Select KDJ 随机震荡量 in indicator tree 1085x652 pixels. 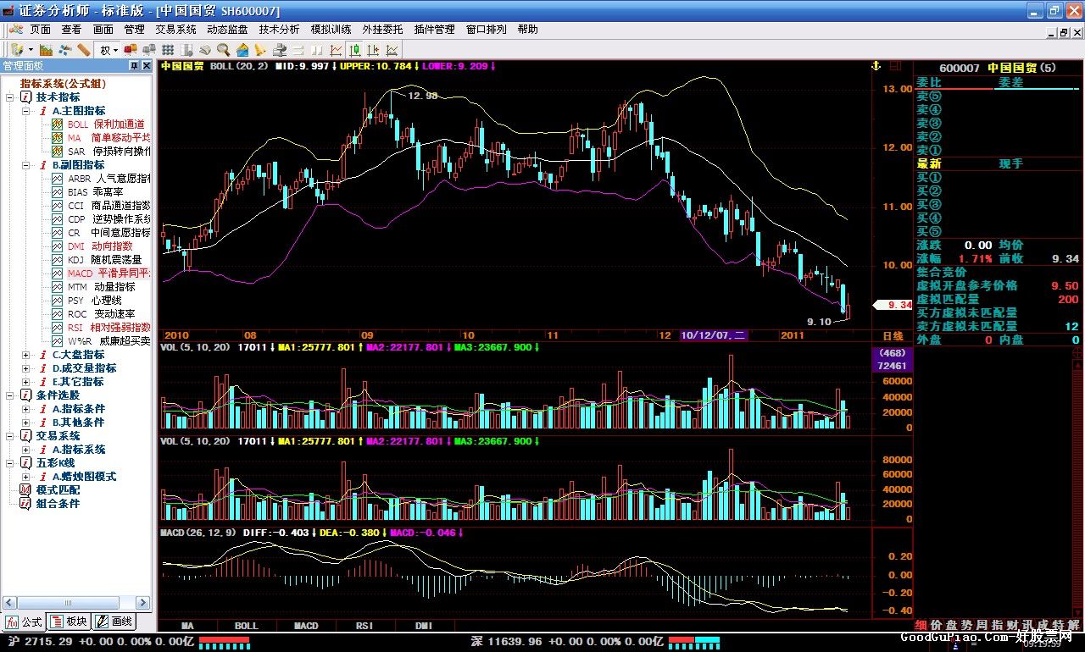[x=104, y=260]
